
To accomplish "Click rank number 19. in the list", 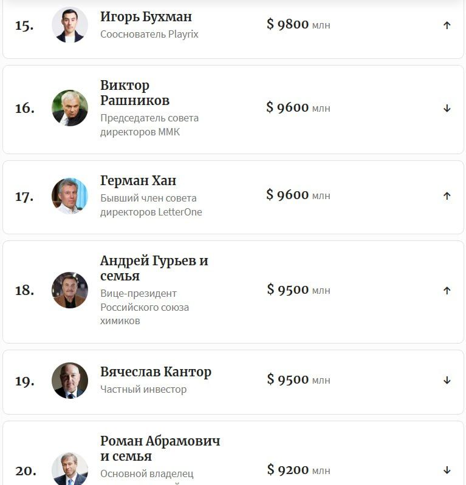I will 25,381.
